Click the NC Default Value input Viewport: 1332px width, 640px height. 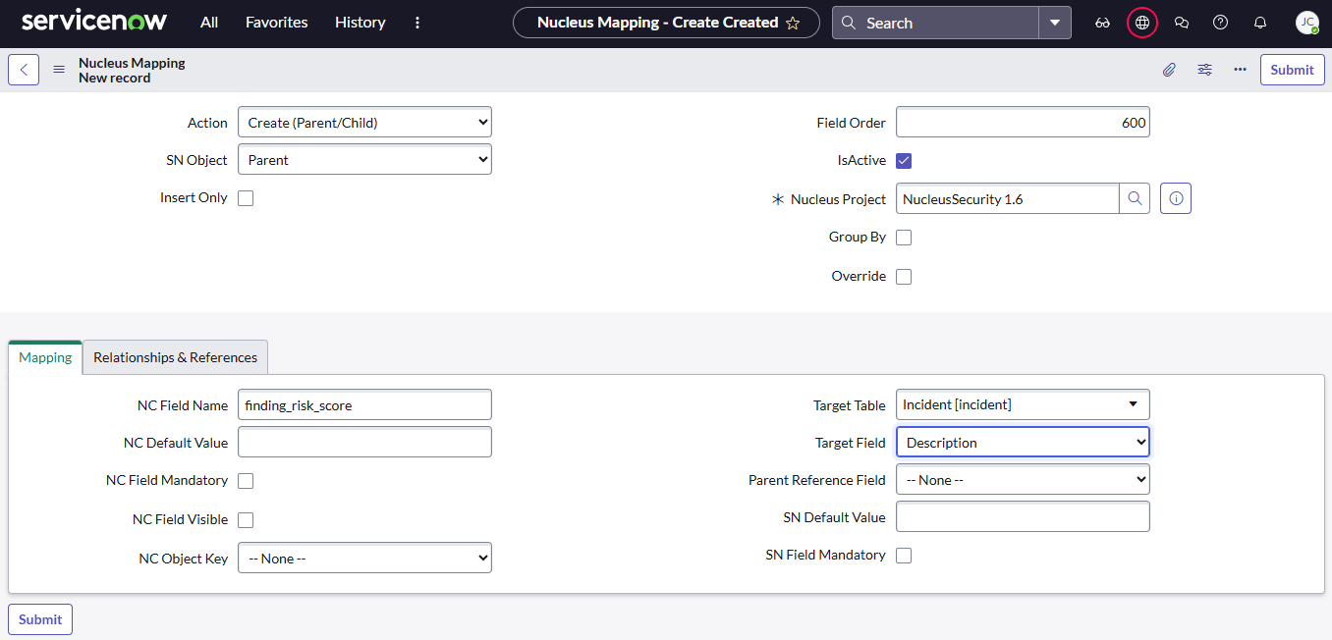[x=364, y=442]
